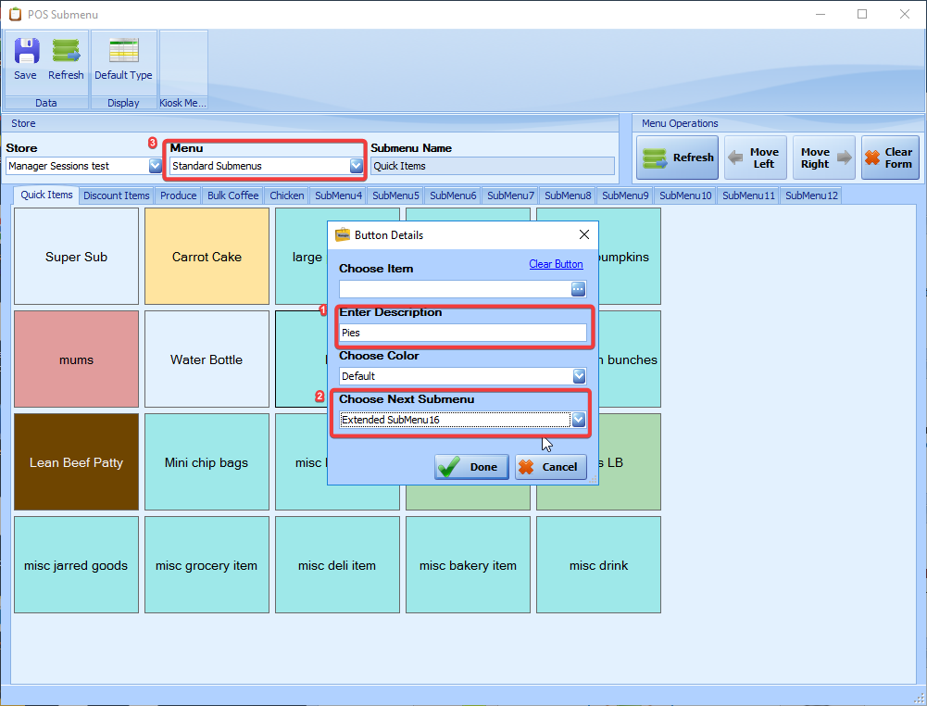
Task: Click the Clear Form button
Action: point(889,158)
